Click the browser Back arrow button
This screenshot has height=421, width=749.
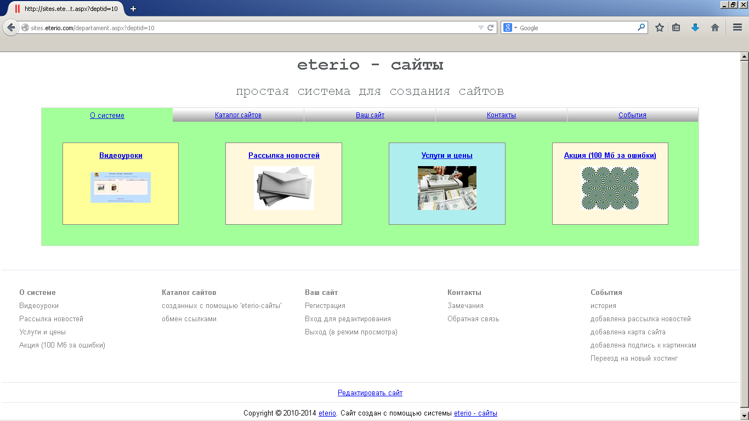(10, 27)
